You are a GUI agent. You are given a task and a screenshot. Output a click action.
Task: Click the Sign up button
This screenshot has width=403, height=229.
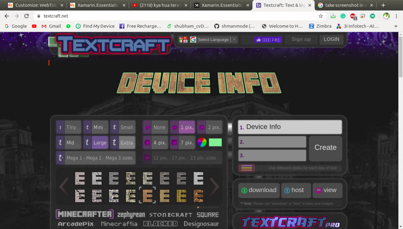coord(301,39)
